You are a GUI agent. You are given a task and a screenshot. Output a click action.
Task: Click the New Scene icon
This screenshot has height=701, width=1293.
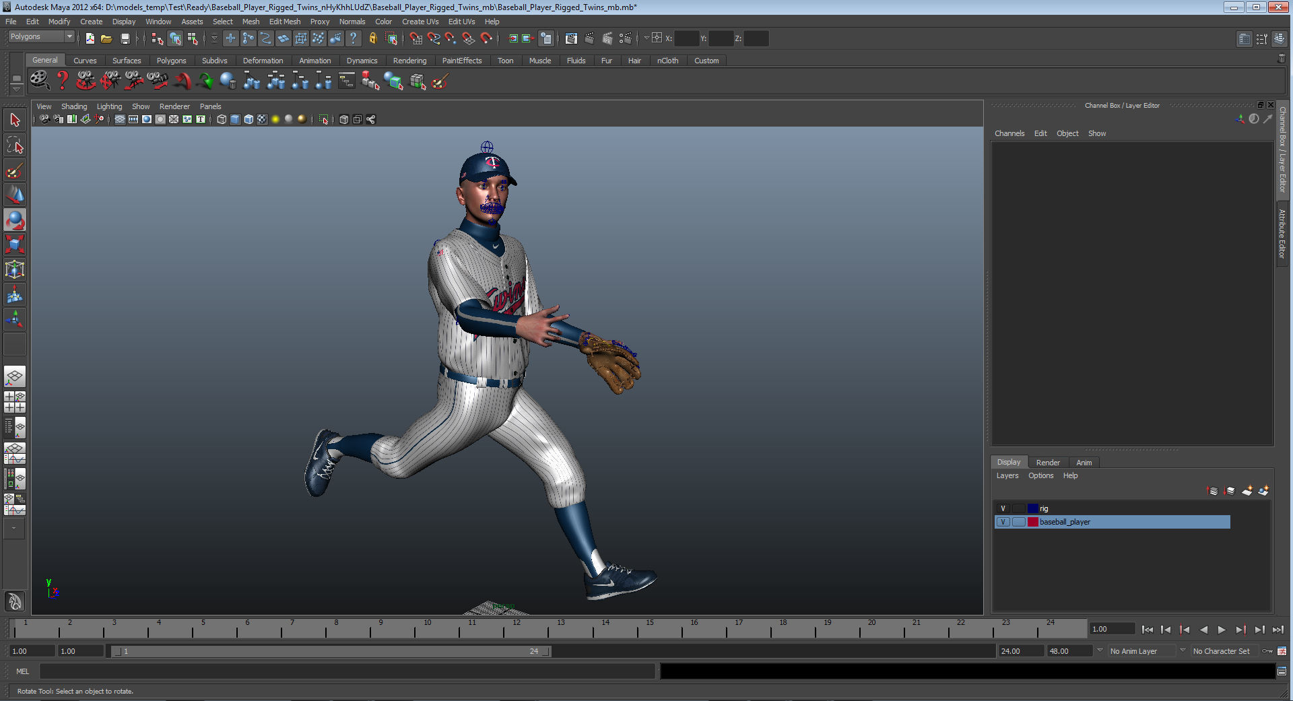90,38
